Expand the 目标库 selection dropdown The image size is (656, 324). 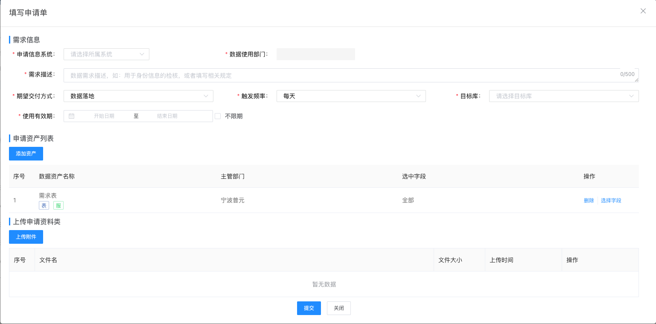(x=563, y=96)
